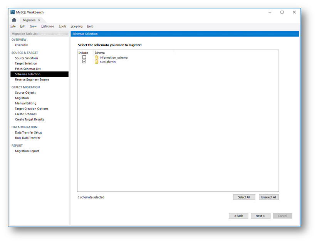Open the Help menu
The height and width of the screenshot is (243, 317).
pyautogui.click(x=90, y=26)
